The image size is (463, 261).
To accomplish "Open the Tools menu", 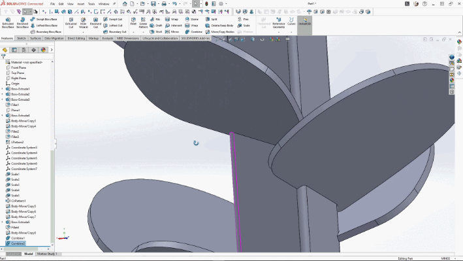I will [91, 4].
